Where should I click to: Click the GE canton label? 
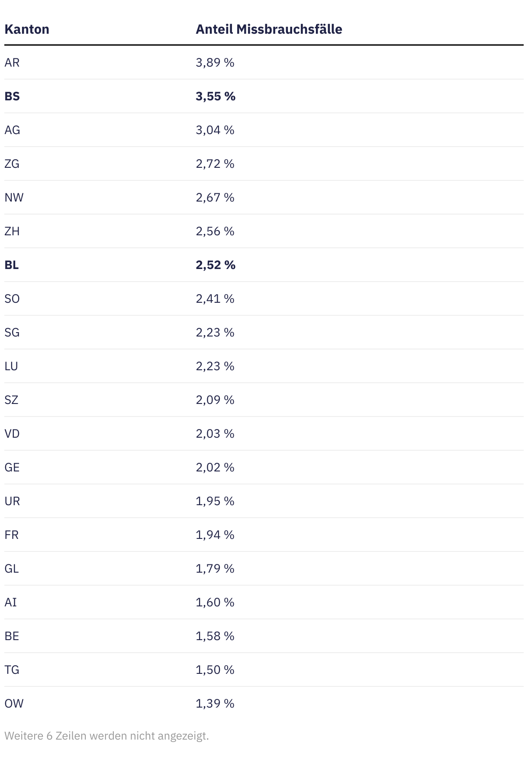click(12, 468)
